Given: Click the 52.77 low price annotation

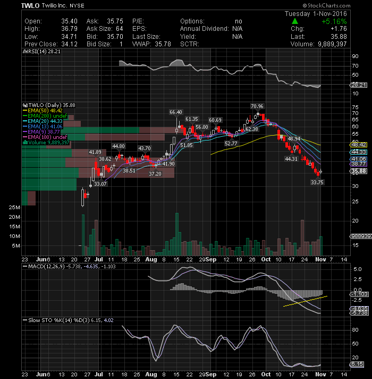Looking at the screenshot, I should (231, 144).
